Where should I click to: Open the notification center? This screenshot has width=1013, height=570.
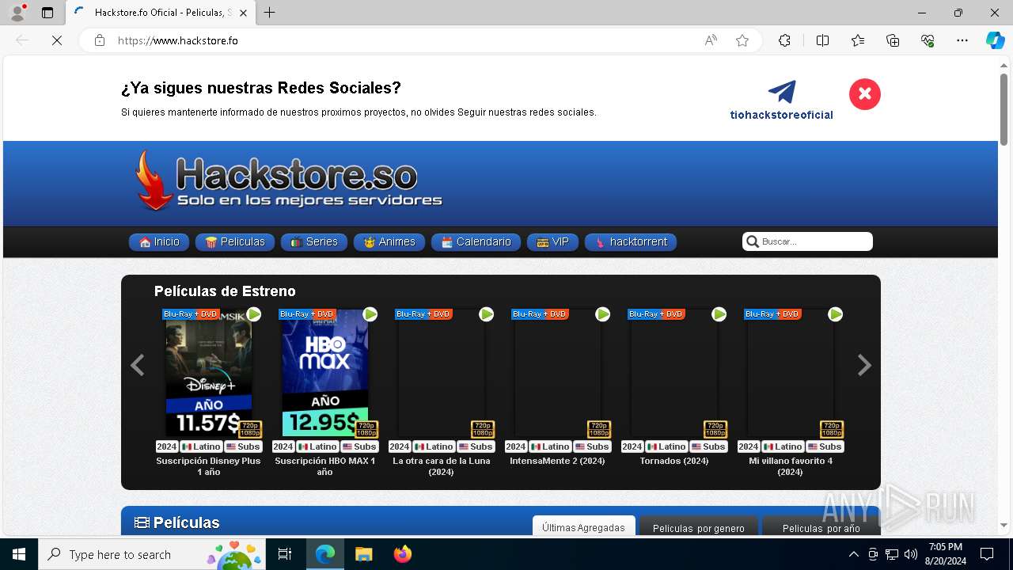coord(987,554)
